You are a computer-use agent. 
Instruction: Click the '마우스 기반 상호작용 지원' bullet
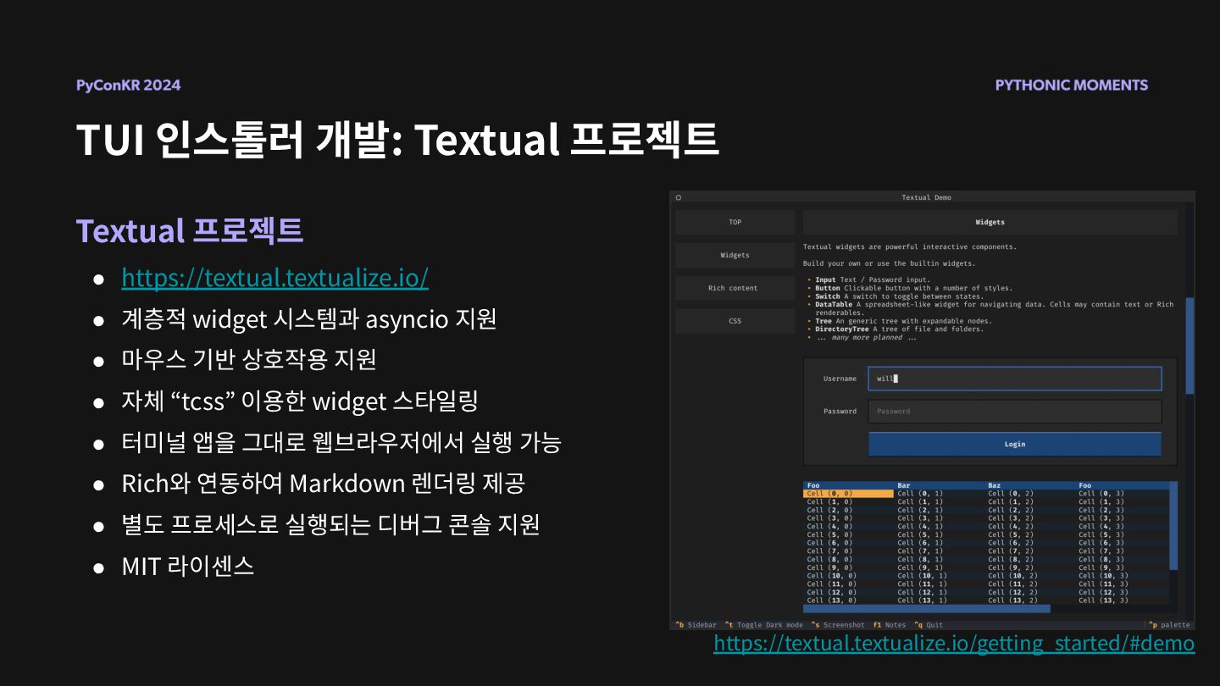coord(248,359)
